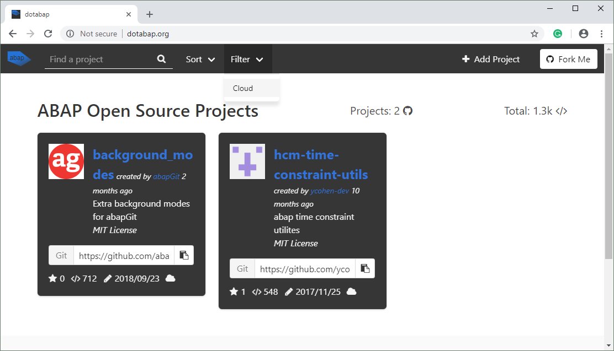Copy background_modes Git URL via clipboard icon
The width and height of the screenshot is (614, 351).
[x=184, y=255]
